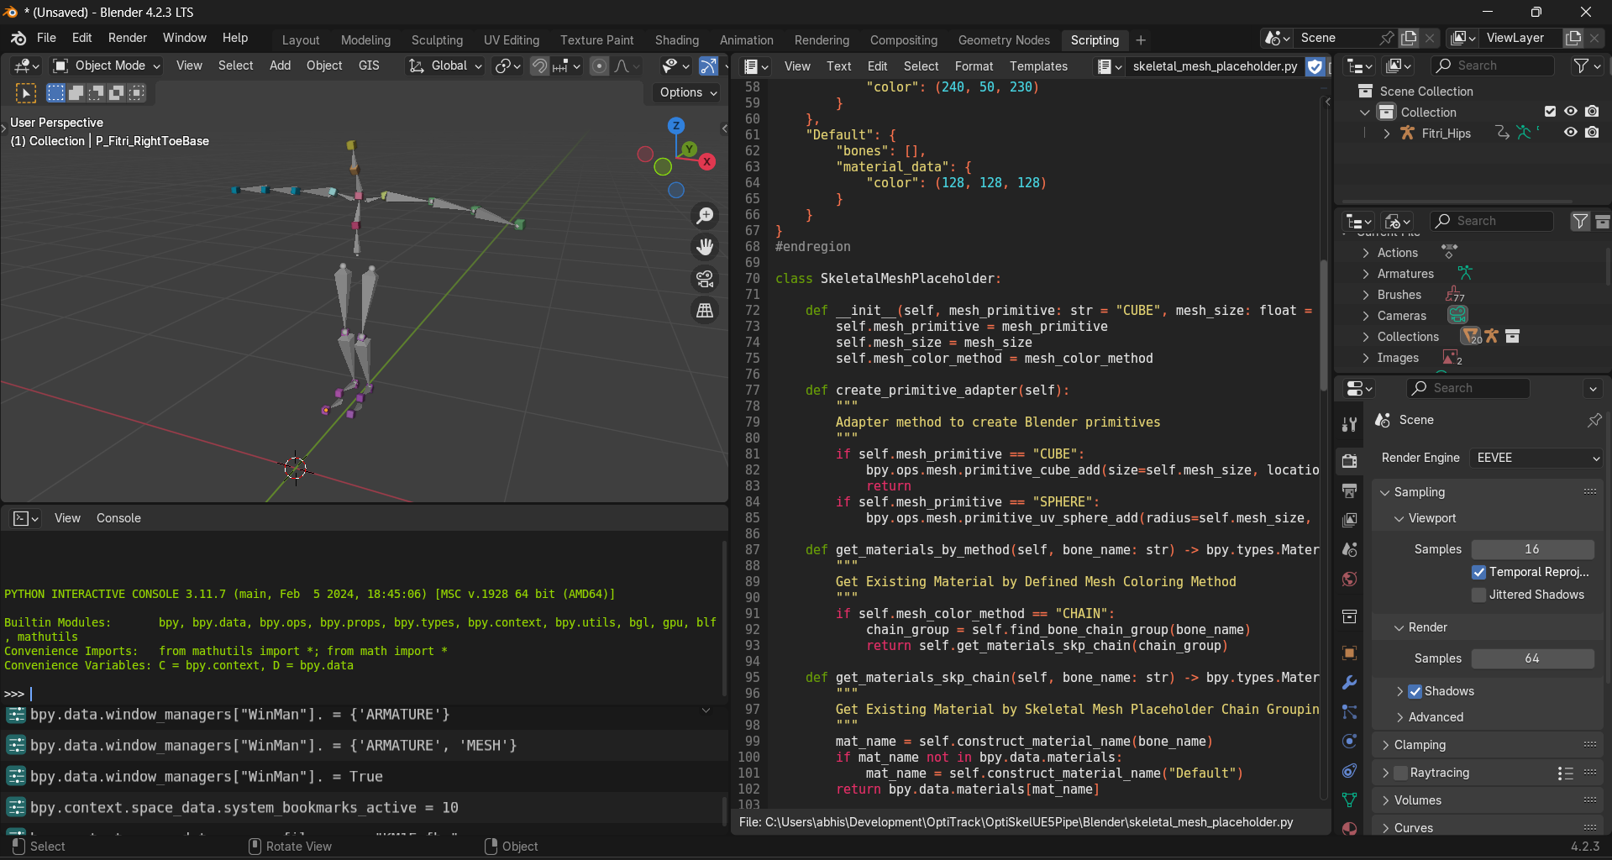Click the zoom magnifier icon in viewport sidebar
Screen dimensions: 1612x860
(x=705, y=216)
